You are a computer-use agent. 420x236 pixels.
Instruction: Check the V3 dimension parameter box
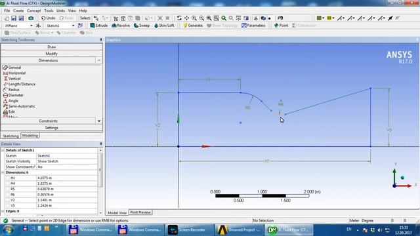[7, 205]
